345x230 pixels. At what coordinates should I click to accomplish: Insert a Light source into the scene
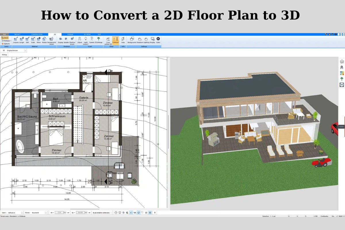[86, 40]
